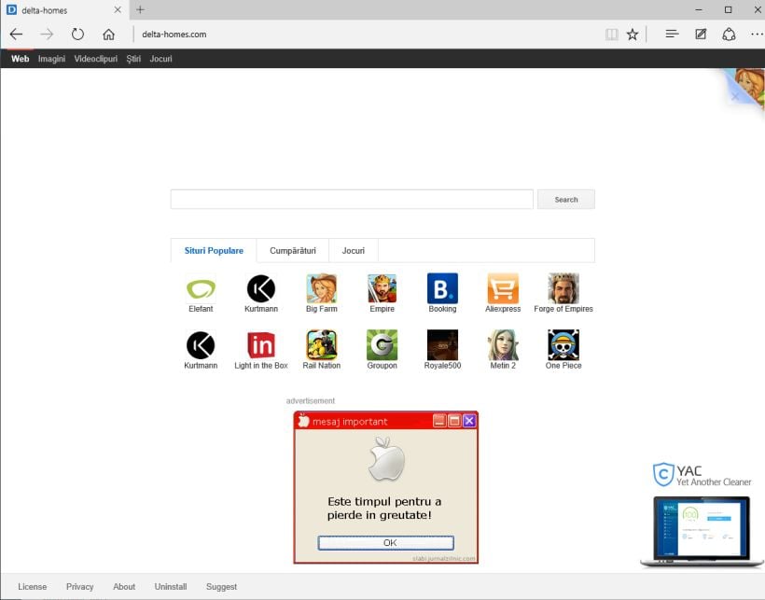The height and width of the screenshot is (600, 765).
Task: Maximize the mesaj important ad window
Action: pyautogui.click(x=454, y=421)
